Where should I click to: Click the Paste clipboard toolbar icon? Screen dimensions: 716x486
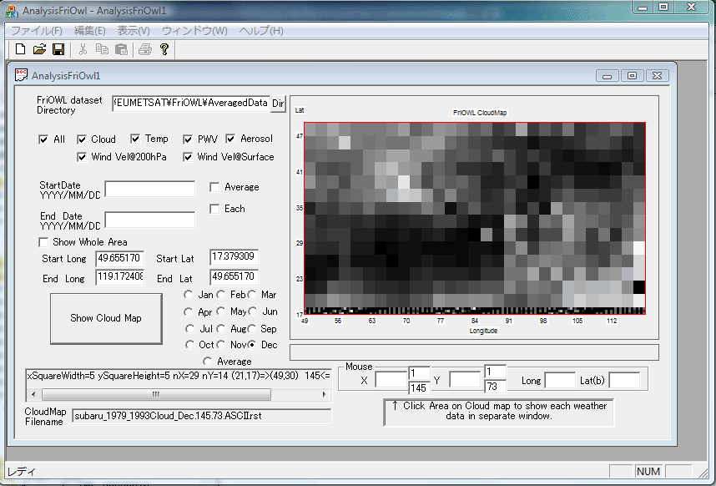point(119,50)
